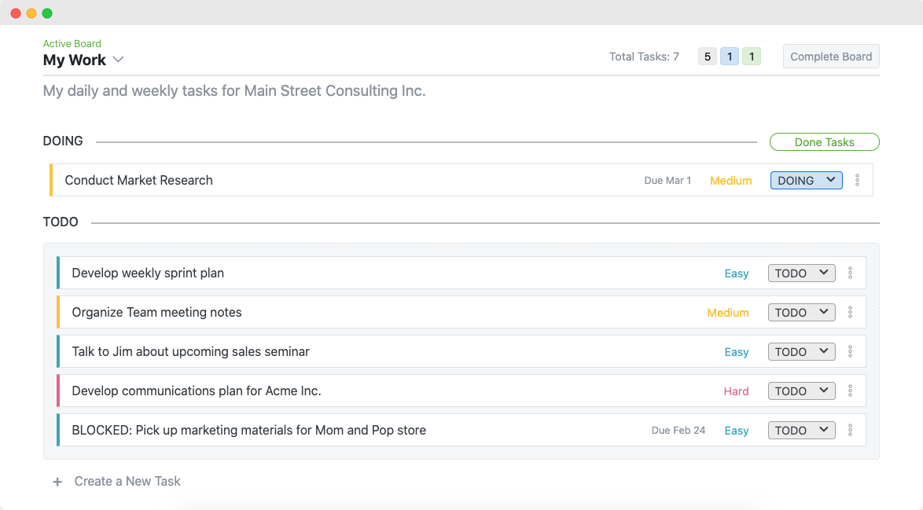This screenshot has height=510, width=923.
Task: Open three-dot menu for Develop weekly sprint plan
Action: click(x=850, y=273)
